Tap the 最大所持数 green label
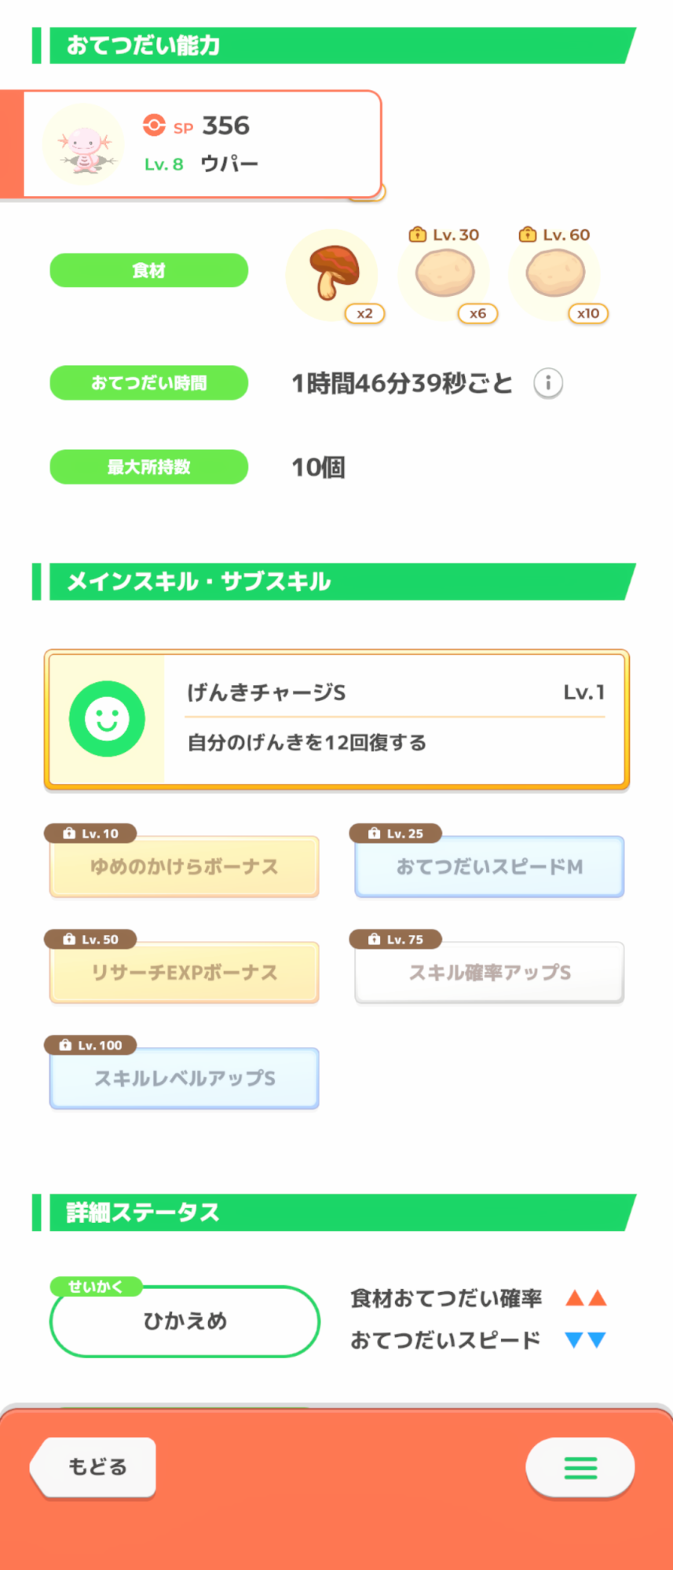Viewport: 673px width, 1570px height. [x=149, y=467]
